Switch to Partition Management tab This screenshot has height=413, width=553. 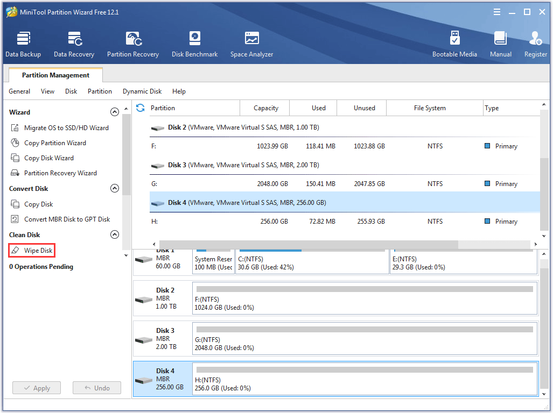click(55, 75)
